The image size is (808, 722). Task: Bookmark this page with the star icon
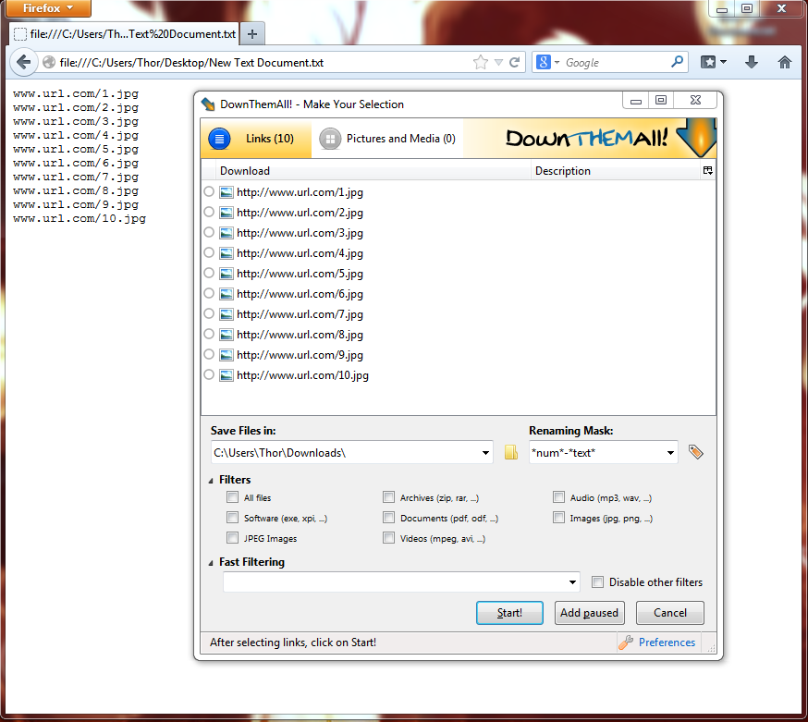480,62
